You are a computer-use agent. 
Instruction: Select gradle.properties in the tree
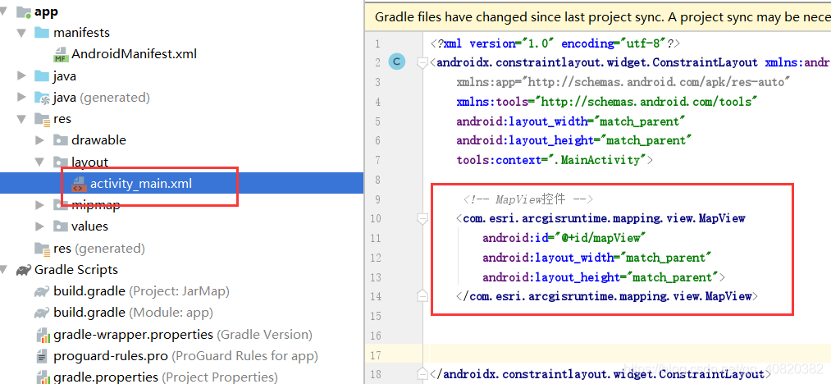[x=166, y=377]
